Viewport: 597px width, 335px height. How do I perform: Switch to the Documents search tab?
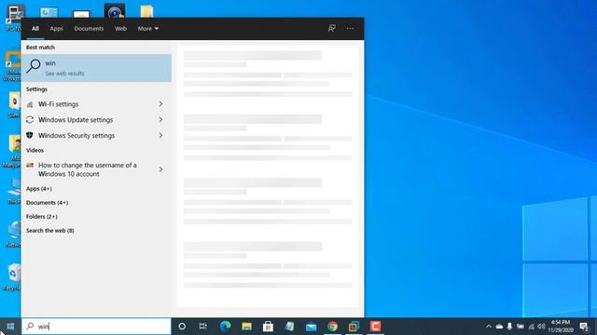89,29
